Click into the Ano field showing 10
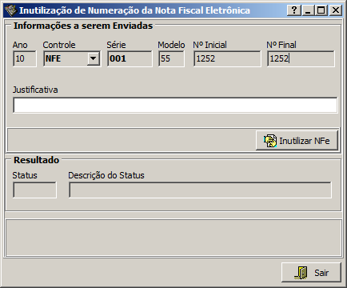The width and height of the screenshot is (347, 288). coord(25,58)
